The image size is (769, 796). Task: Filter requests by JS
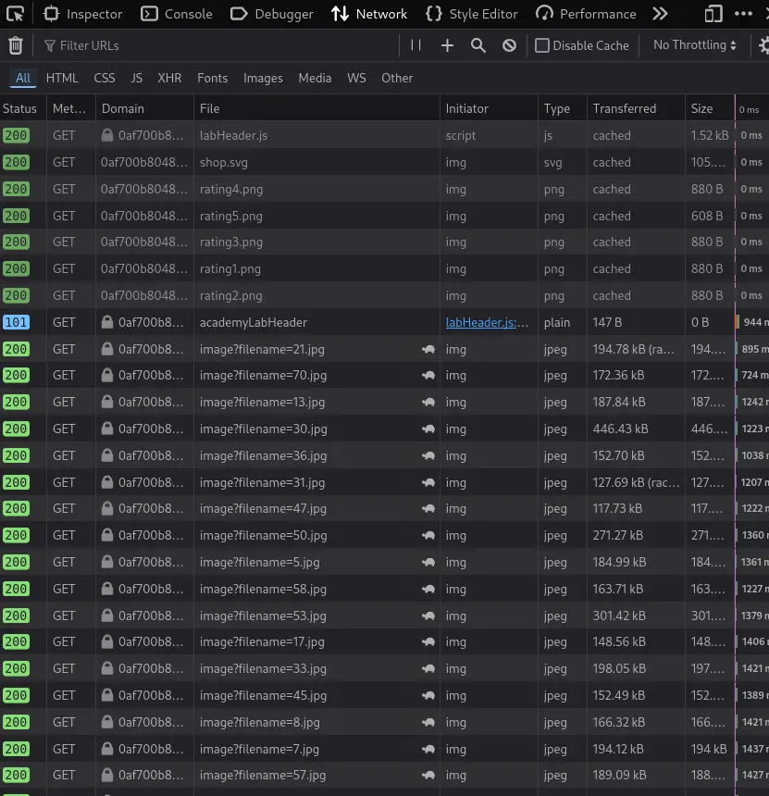[x=137, y=78]
